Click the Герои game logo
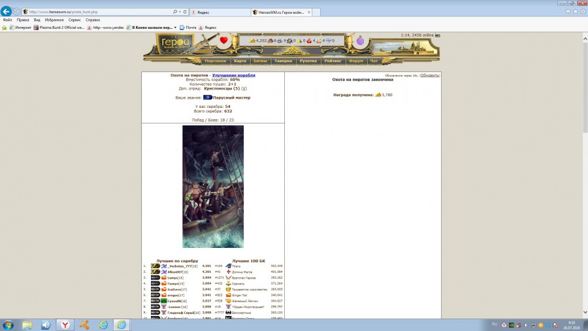 [174, 44]
